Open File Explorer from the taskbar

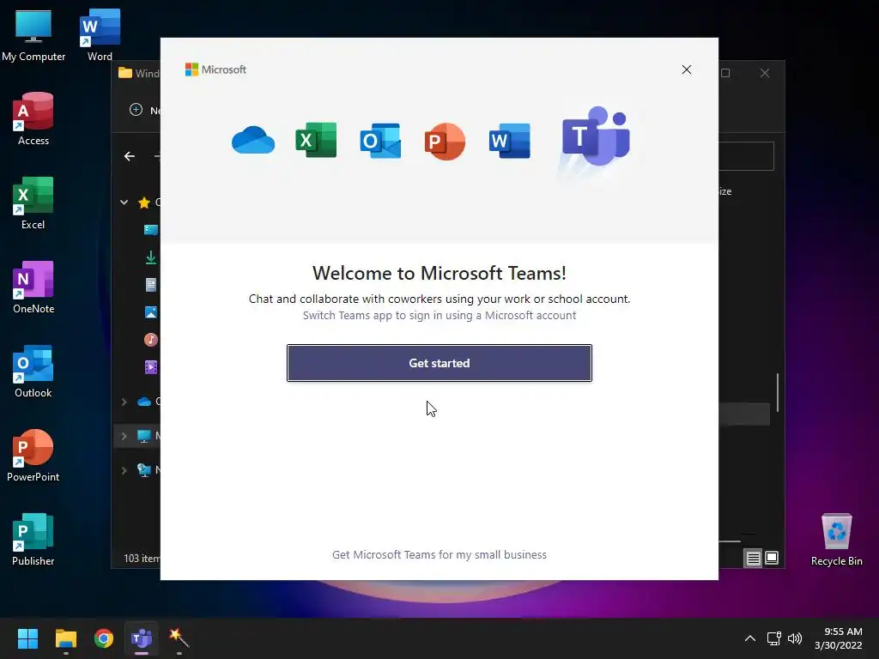pyautogui.click(x=65, y=638)
